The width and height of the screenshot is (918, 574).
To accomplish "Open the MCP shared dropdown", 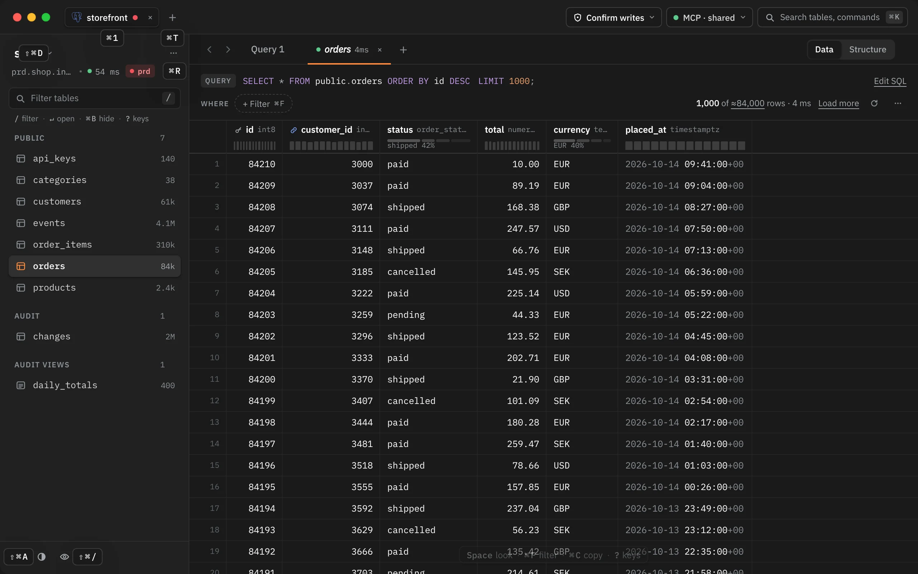I will point(709,18).
